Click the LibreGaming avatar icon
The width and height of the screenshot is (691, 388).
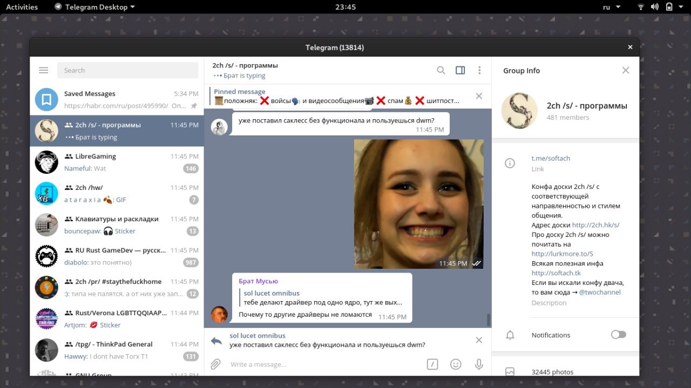[46, 162]
